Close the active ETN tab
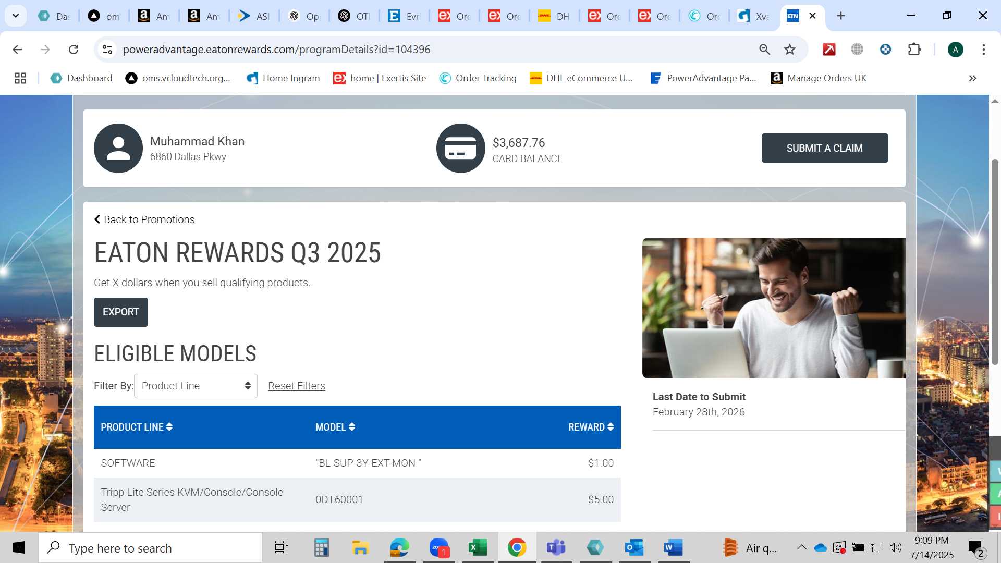Screen dimensions: 1001x563 (812, 16)
